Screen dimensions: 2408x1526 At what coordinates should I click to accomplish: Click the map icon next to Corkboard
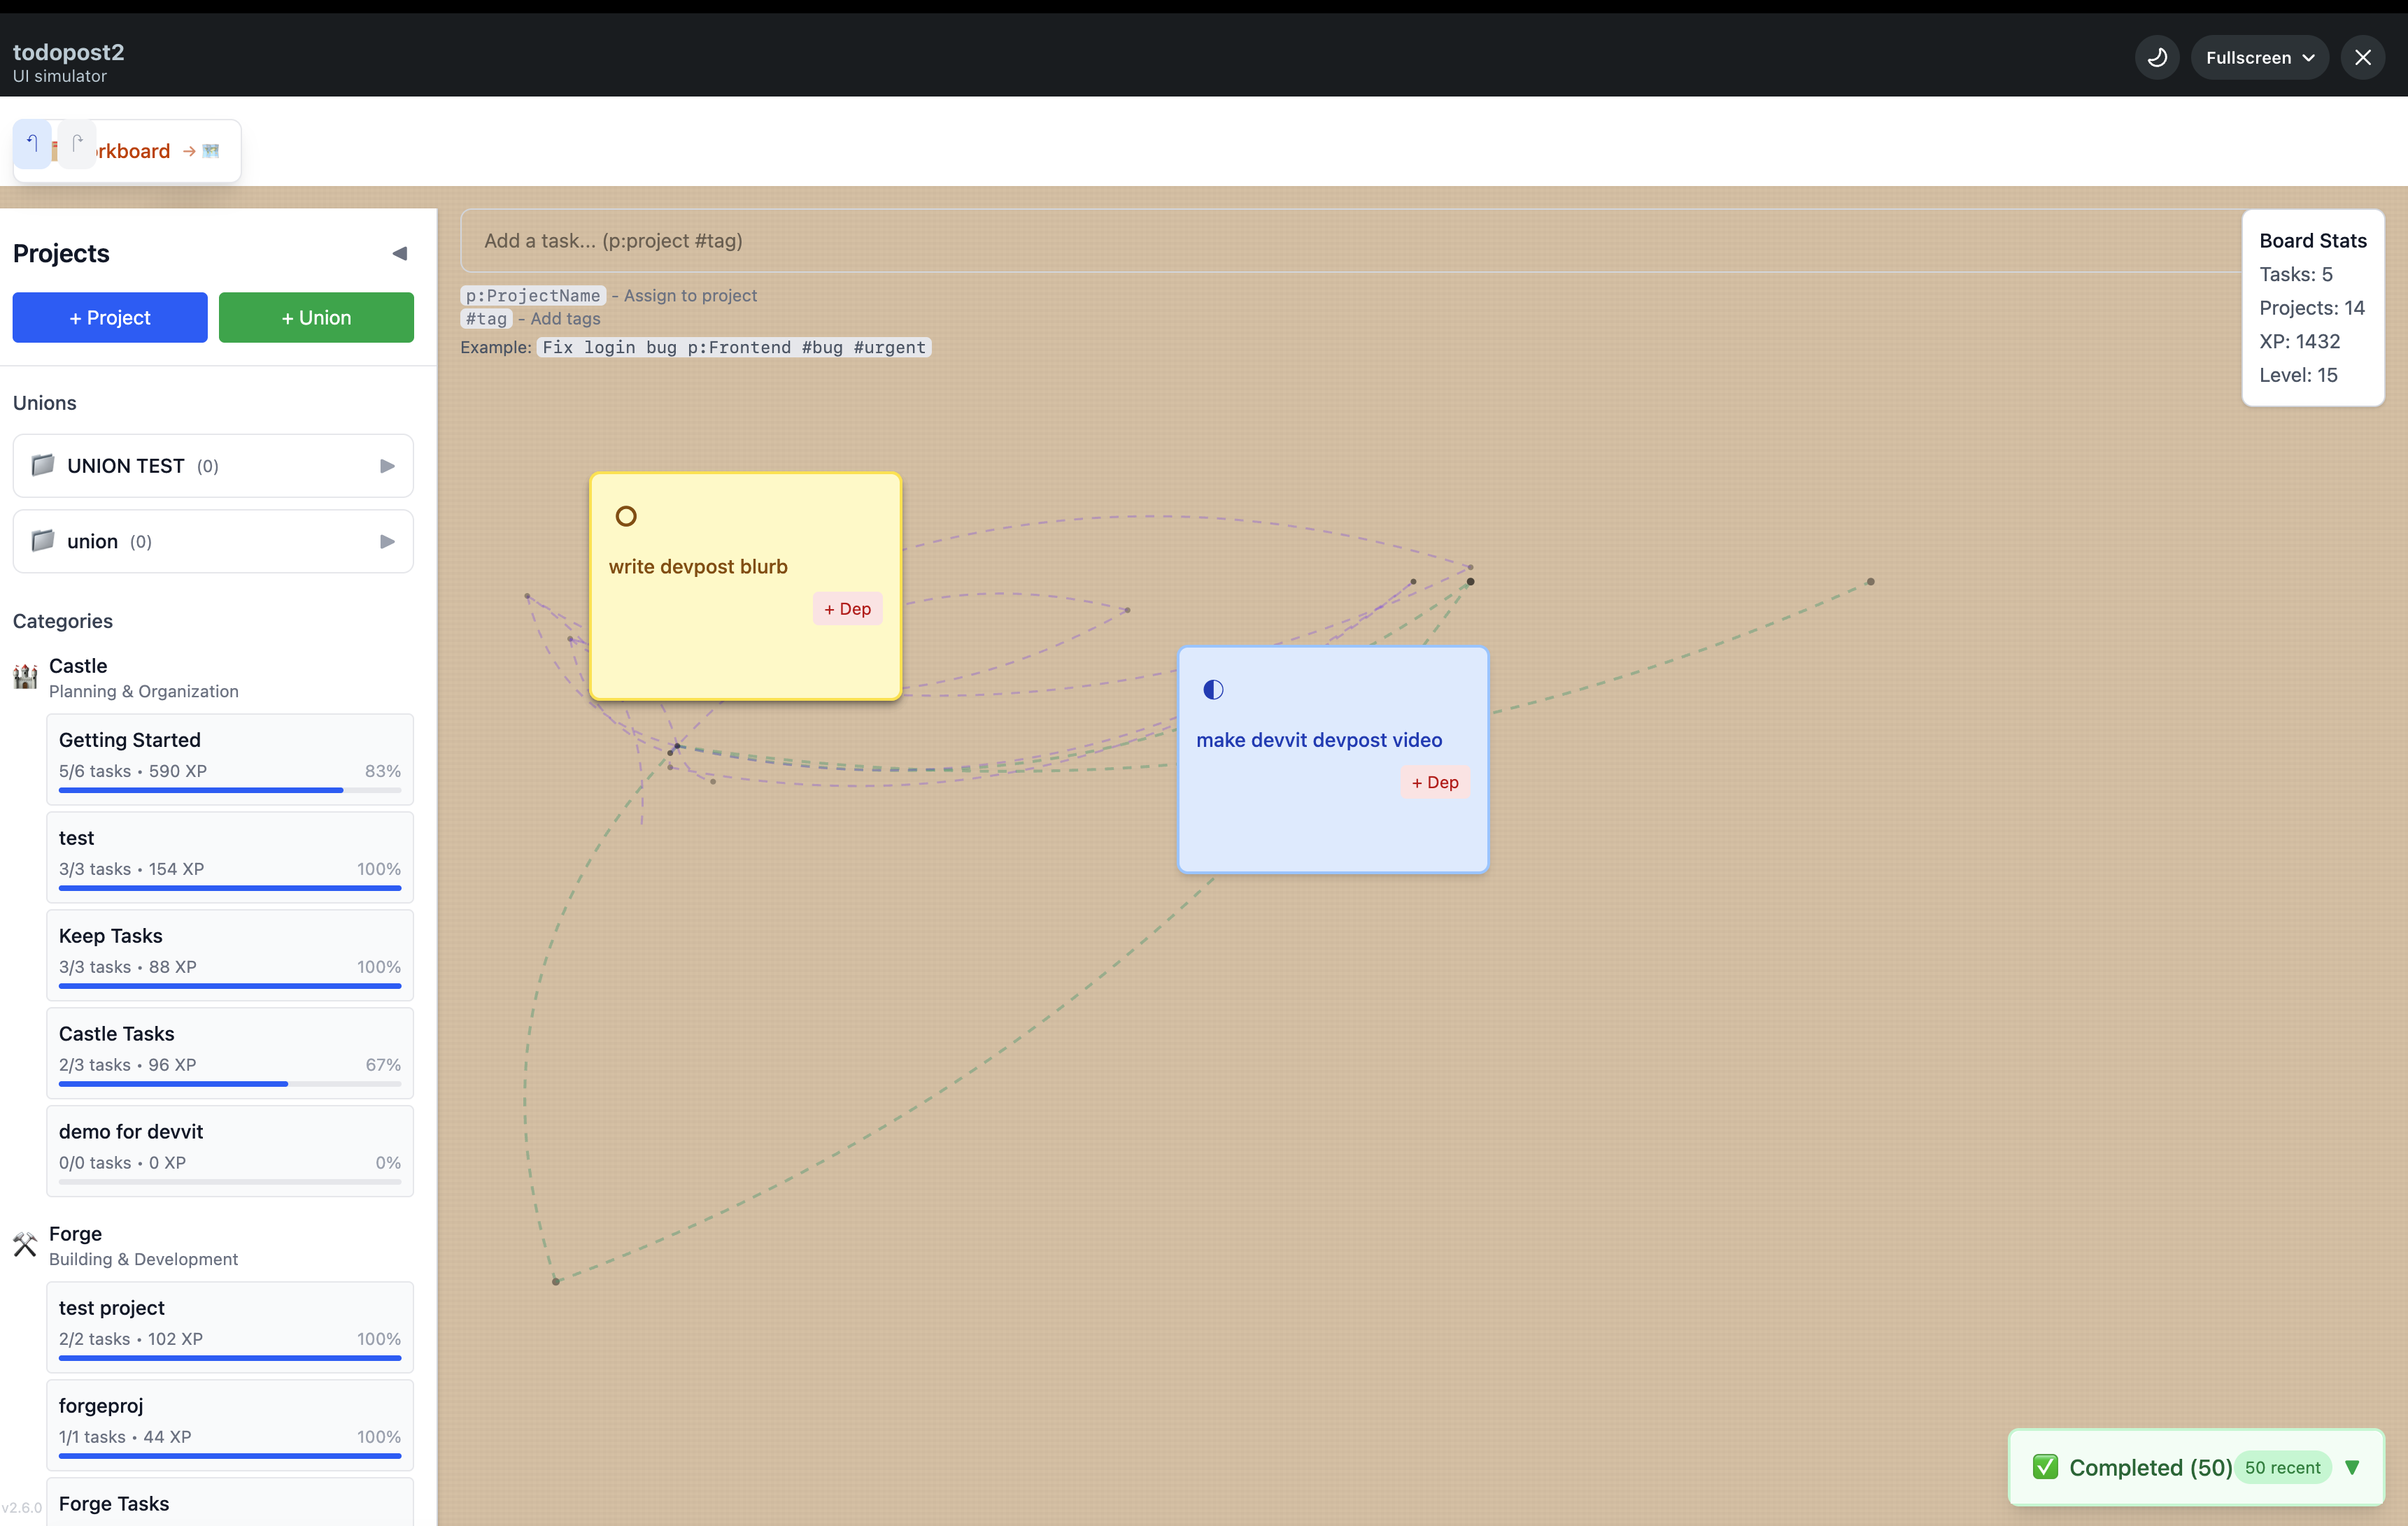(211, 151)
